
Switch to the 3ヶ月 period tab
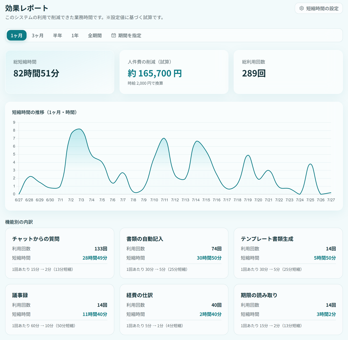(38, 35)
